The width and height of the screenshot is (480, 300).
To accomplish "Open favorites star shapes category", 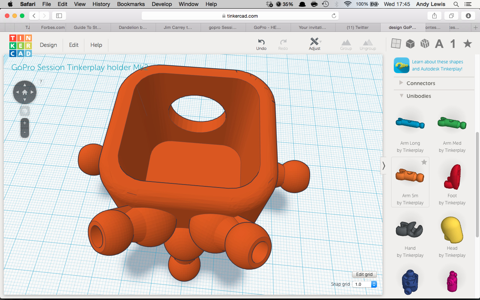I will click(467, 44).
